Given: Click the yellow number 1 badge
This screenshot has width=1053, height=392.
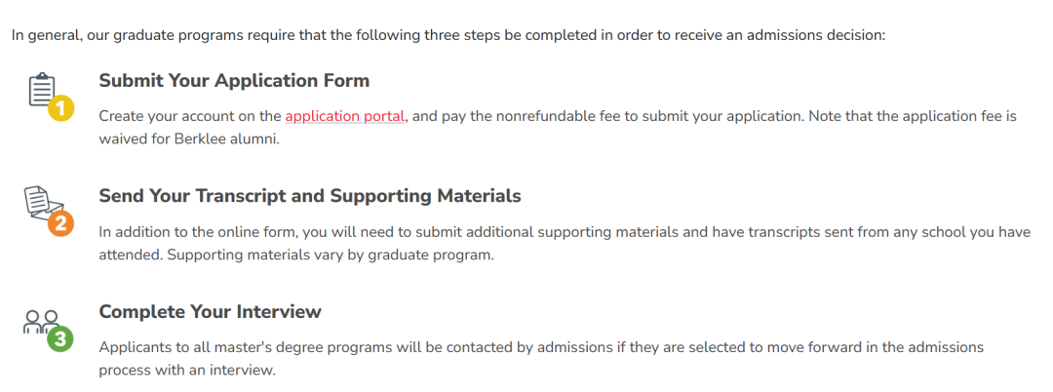Looking at the screenshot, I should coord(61,109).
